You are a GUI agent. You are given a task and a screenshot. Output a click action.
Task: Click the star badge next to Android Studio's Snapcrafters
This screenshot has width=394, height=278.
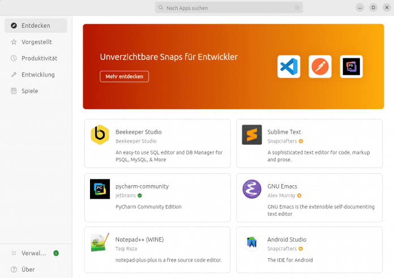pos(301,249)
